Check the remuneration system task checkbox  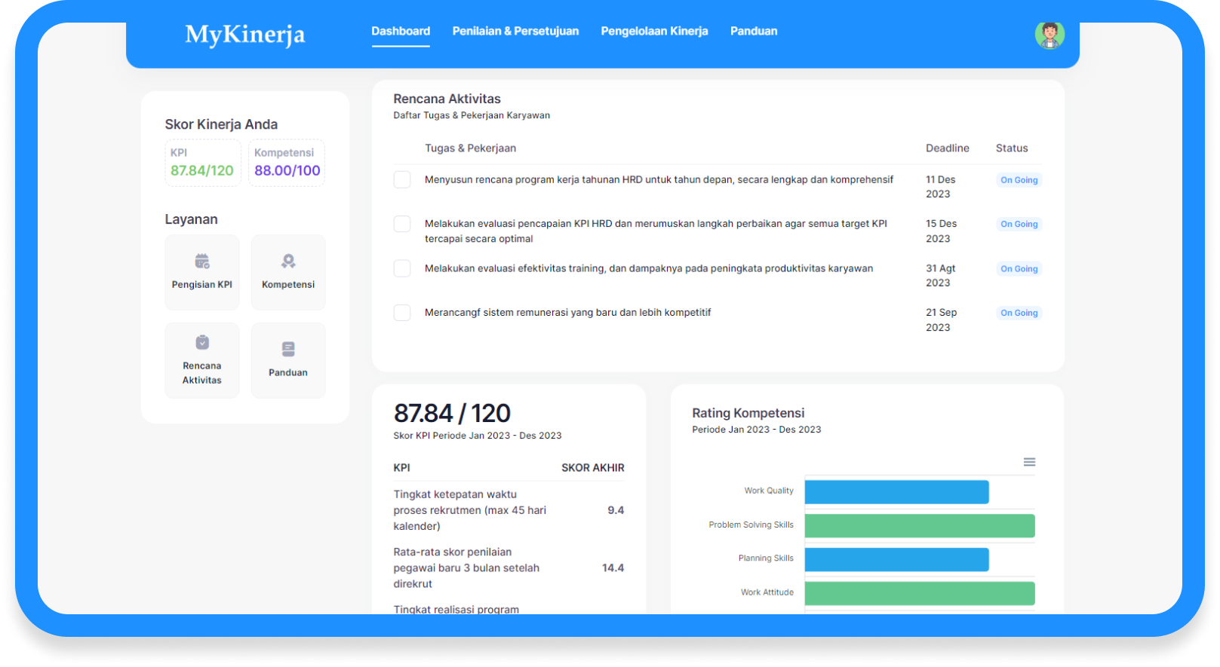[x=402, y=313]
